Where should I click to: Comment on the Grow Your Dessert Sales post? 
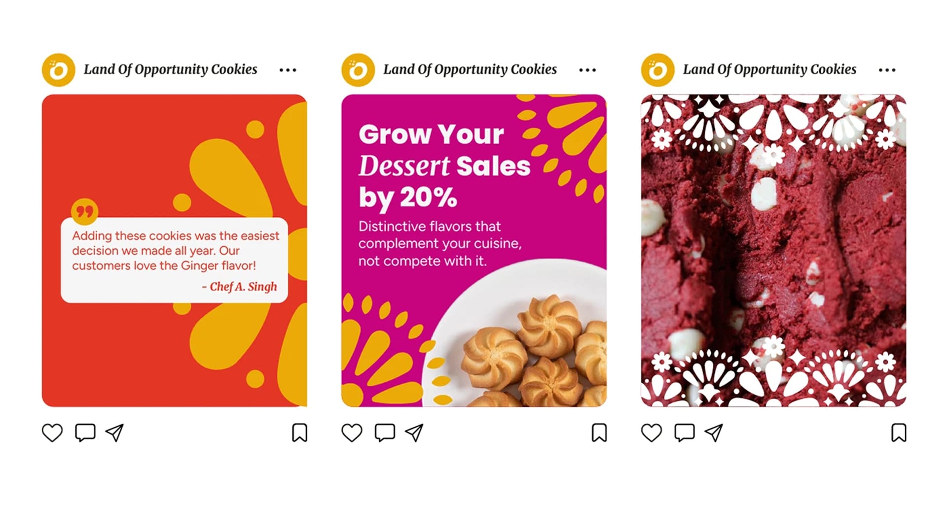pos(385,432)
